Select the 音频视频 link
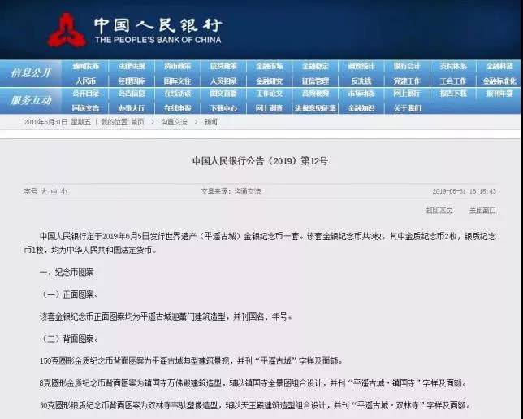 pos(315,94)
